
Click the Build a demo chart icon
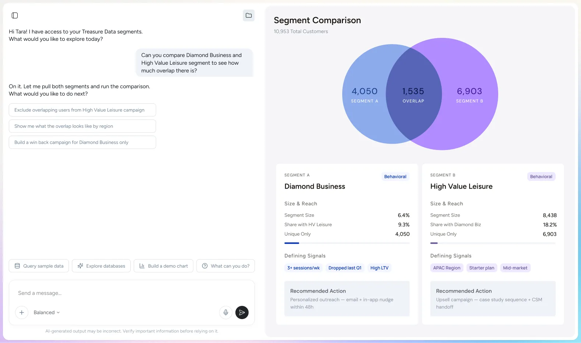click(x=142, y=266)
